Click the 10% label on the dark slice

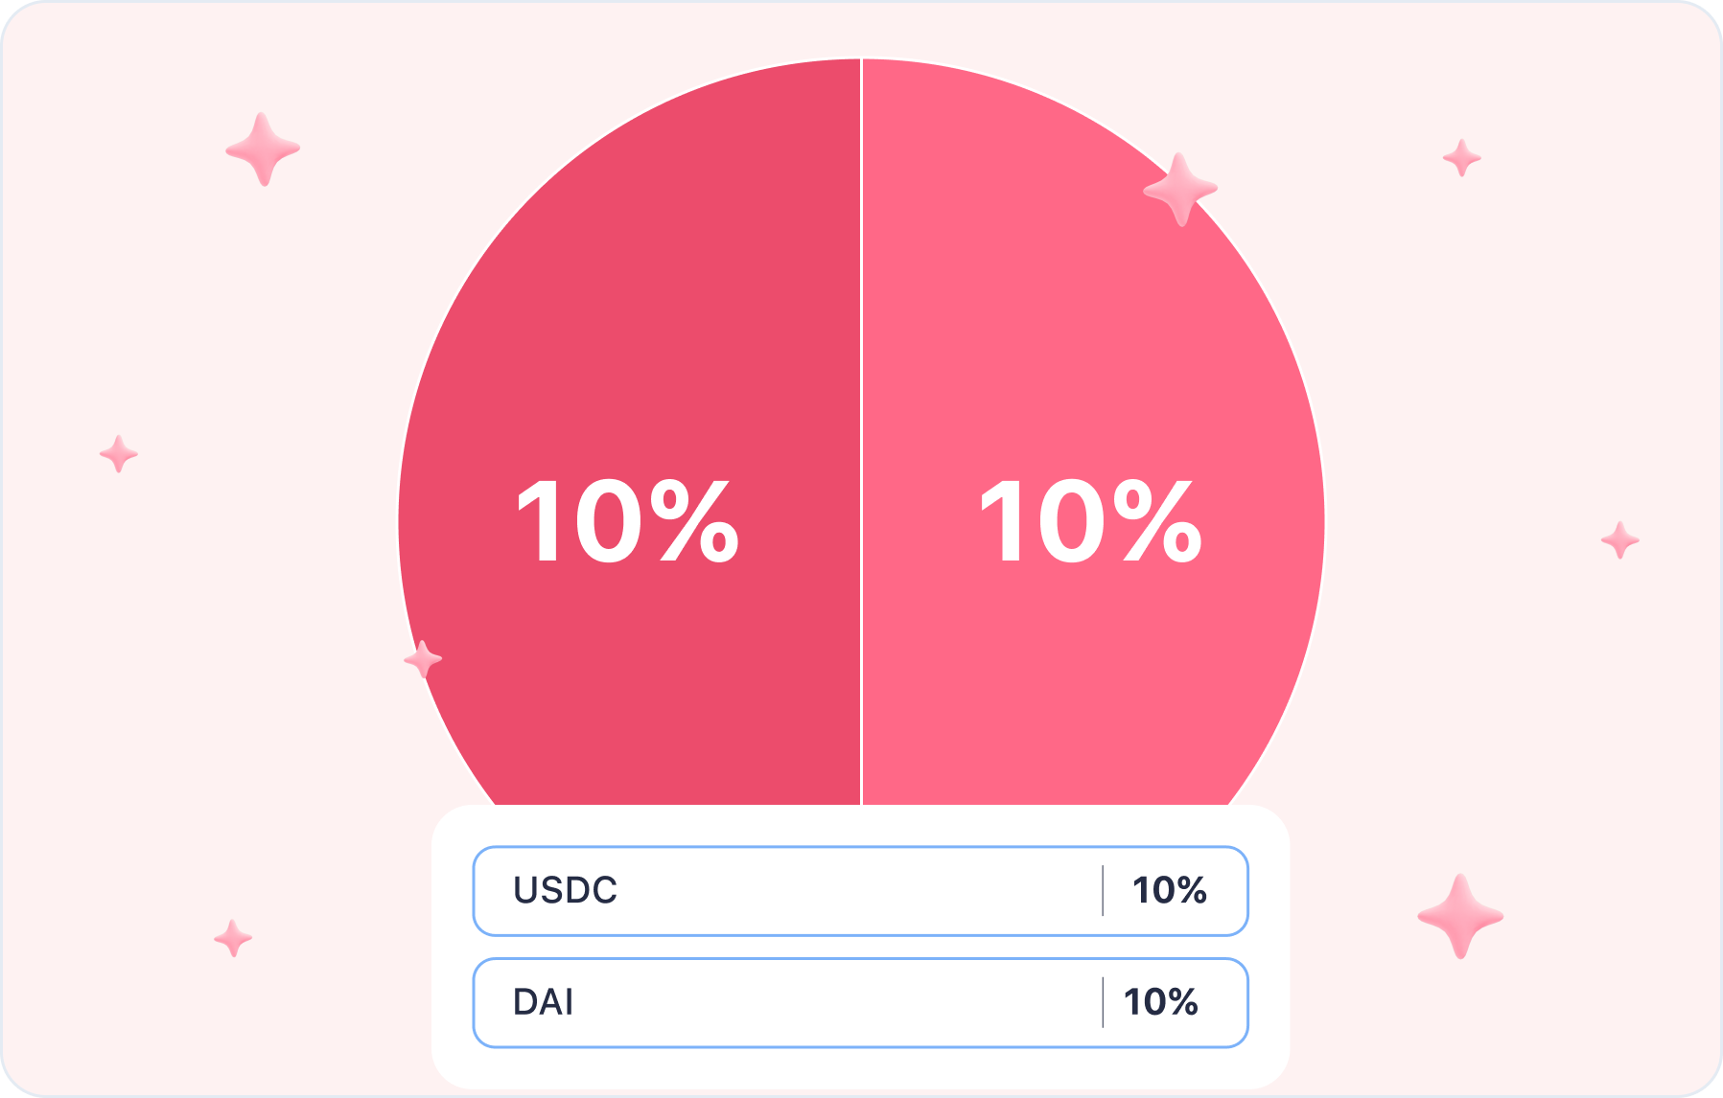628,522
